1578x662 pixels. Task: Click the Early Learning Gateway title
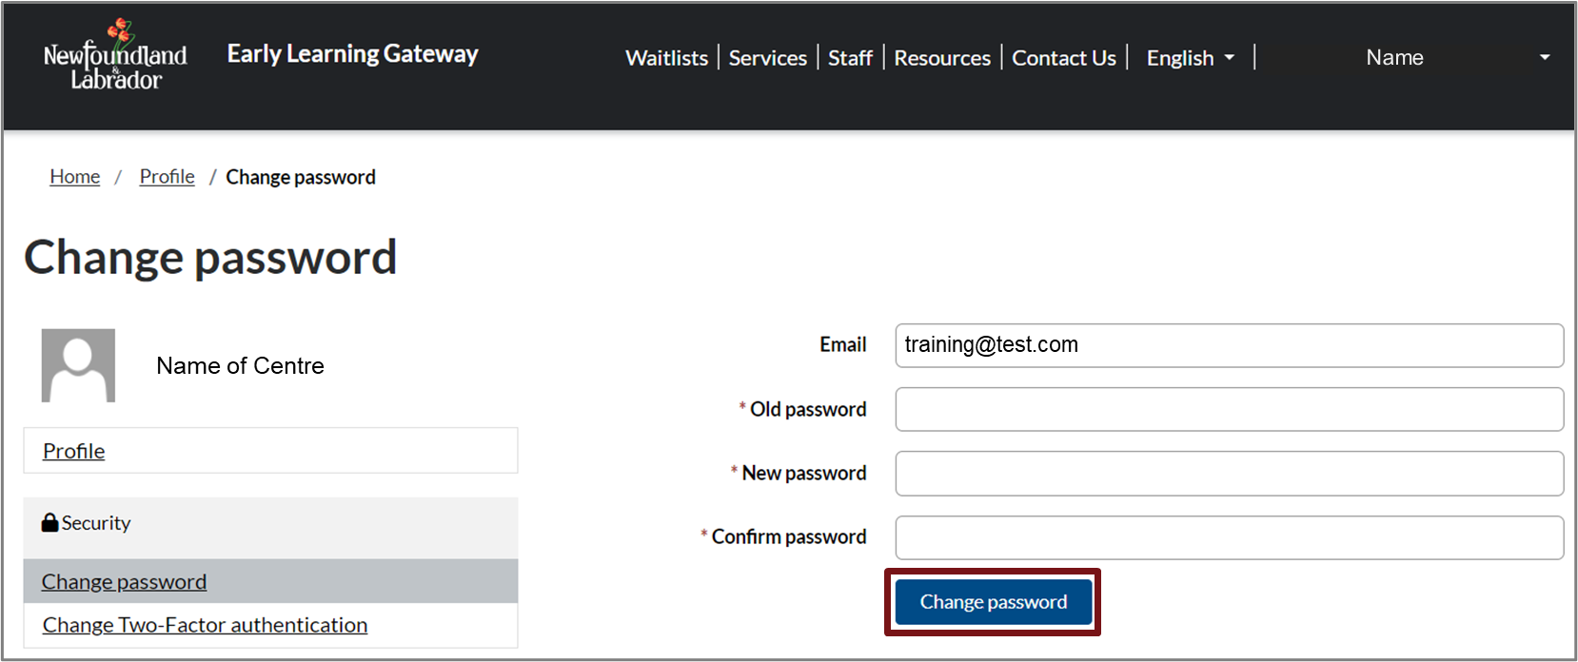(352, 54)
